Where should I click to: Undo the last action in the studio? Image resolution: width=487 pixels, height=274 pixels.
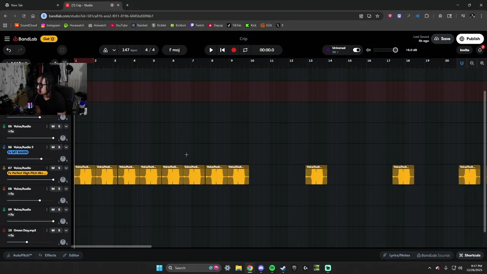[8, 50]
